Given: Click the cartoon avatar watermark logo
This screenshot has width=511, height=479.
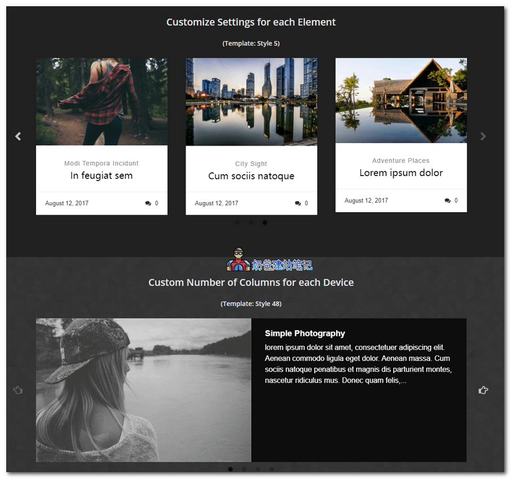Looking at the screenshot, I should 238,259.
